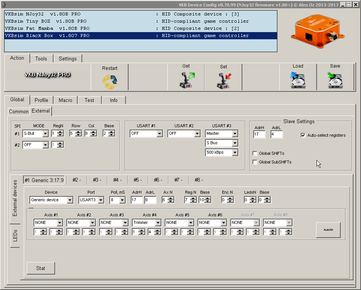Select the Common sub-tab
The width and height of the screenshot is (361, 290).
pyautogui.click(x=18, y=111)
